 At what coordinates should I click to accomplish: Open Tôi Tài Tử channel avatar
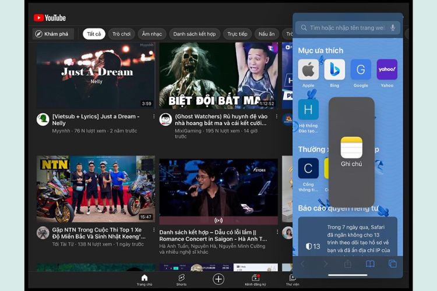(43, 233)
